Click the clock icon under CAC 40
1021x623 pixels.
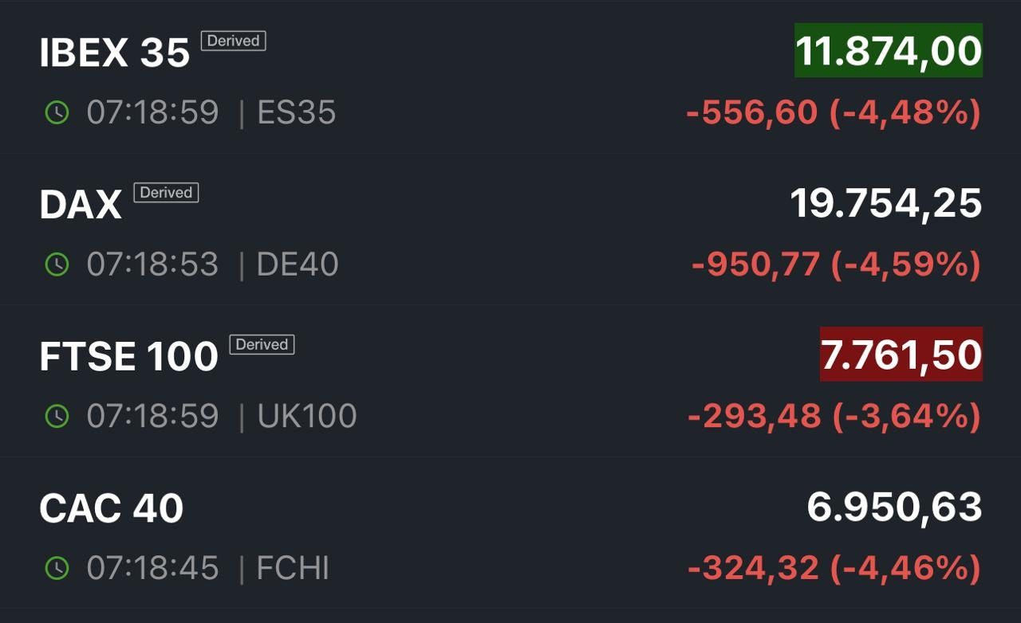57,568
